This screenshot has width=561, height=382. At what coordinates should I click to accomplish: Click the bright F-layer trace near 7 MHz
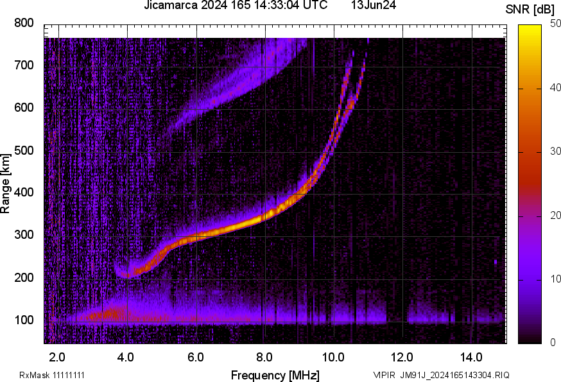click(x=231, y=227)
